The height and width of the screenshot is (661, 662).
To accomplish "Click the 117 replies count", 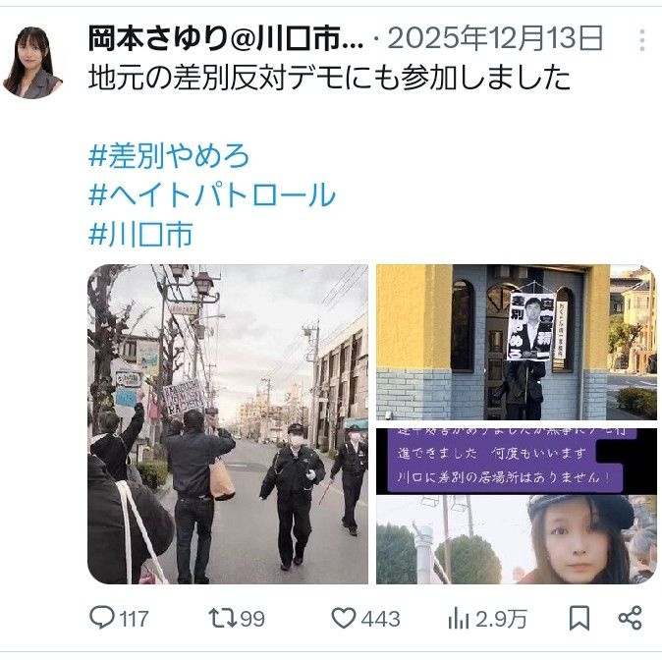I will click(134, 619).
